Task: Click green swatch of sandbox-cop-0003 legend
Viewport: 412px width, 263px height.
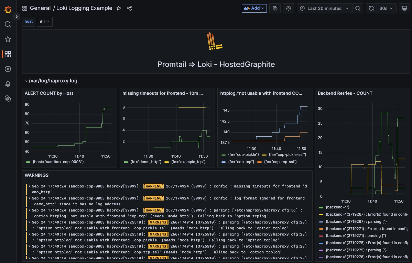Action: point(28,162)
